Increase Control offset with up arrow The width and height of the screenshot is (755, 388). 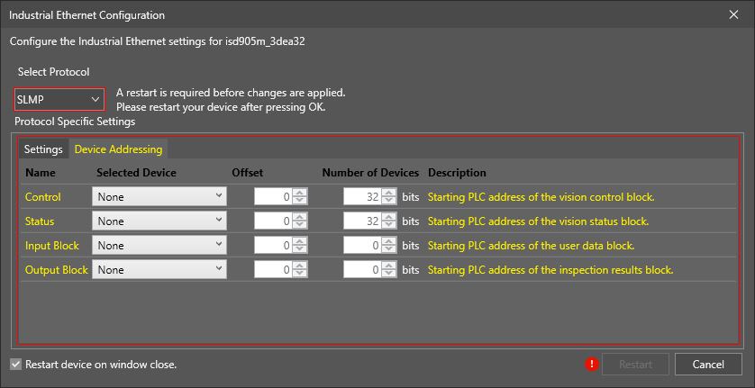pyautogui.click(x=300, y=193)
